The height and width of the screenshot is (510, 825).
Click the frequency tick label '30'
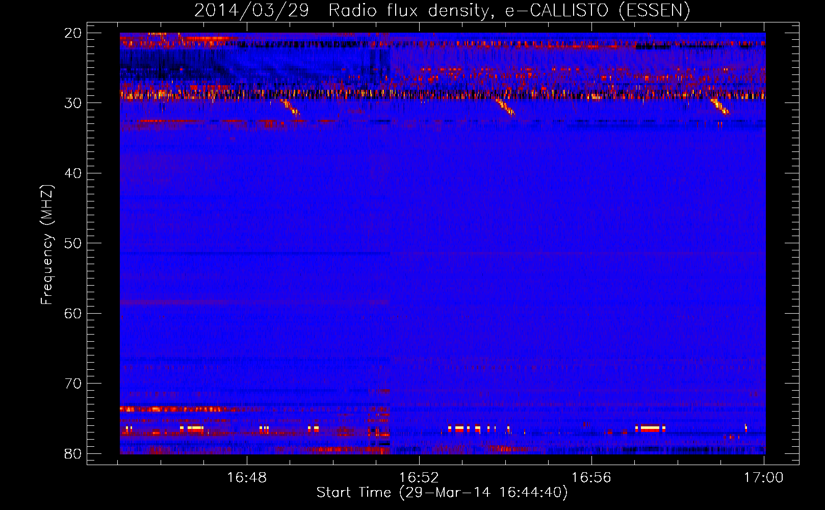point(73,103)
